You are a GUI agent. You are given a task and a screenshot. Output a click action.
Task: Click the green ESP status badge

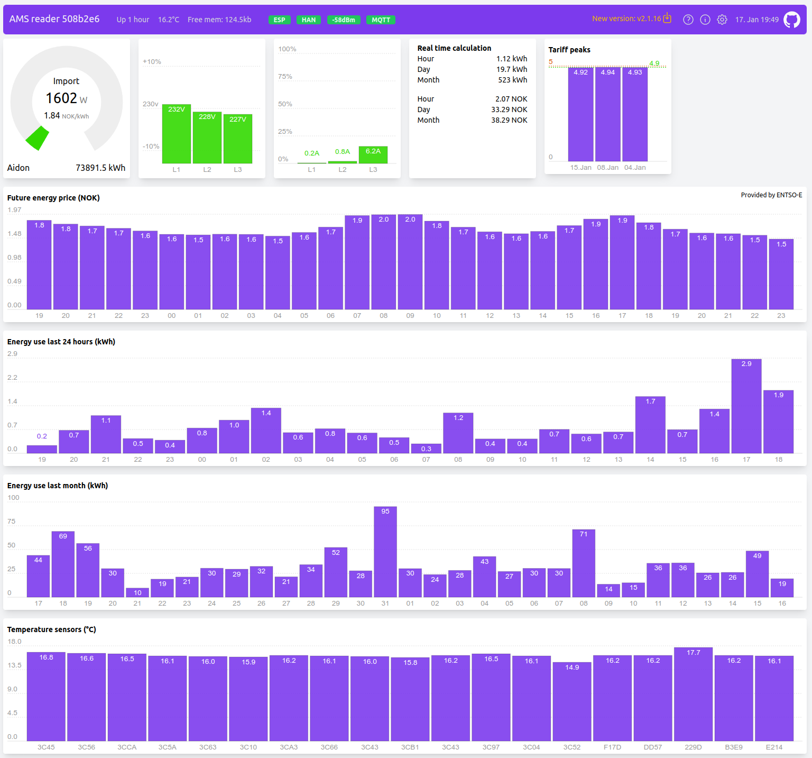tap(279, 20)
